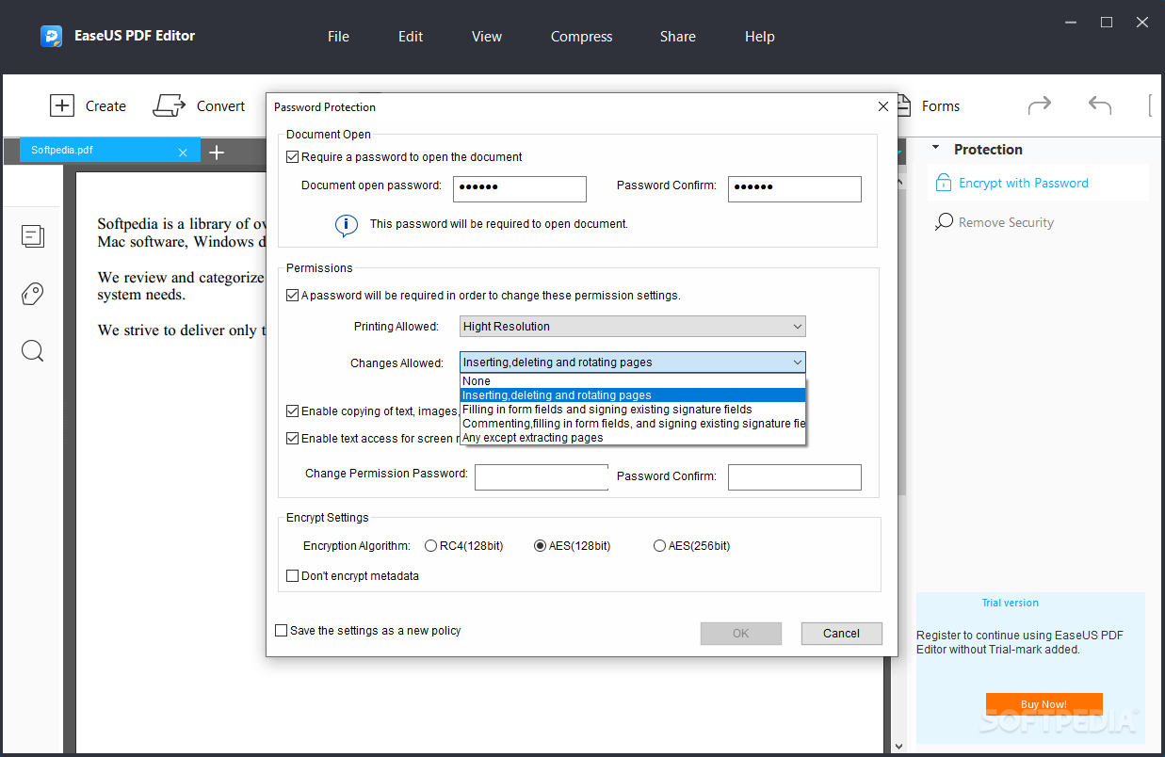Screen dimensions: 1165x757
Task: Select RC4(128bit) encryption algorithm
Action: click(431, 546)
